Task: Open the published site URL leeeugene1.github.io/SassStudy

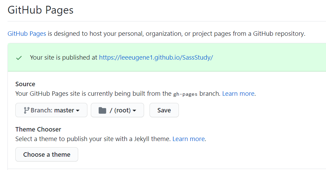Action: click(156, 58)
